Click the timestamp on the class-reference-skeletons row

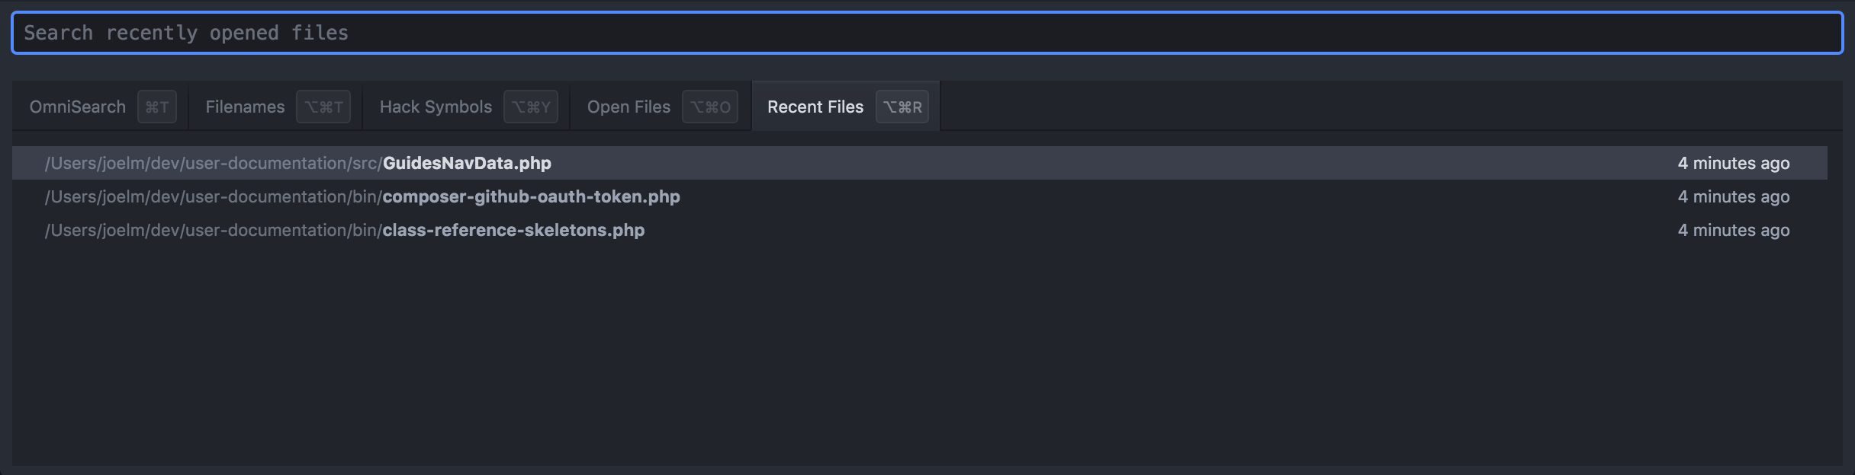(1733, 230)
